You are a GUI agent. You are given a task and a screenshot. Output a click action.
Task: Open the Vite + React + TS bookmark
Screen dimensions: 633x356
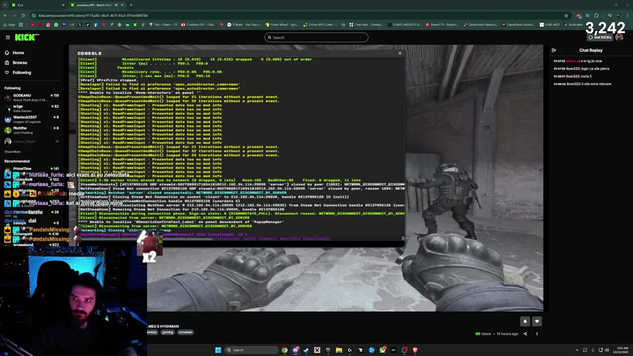(x=163, y=24)
